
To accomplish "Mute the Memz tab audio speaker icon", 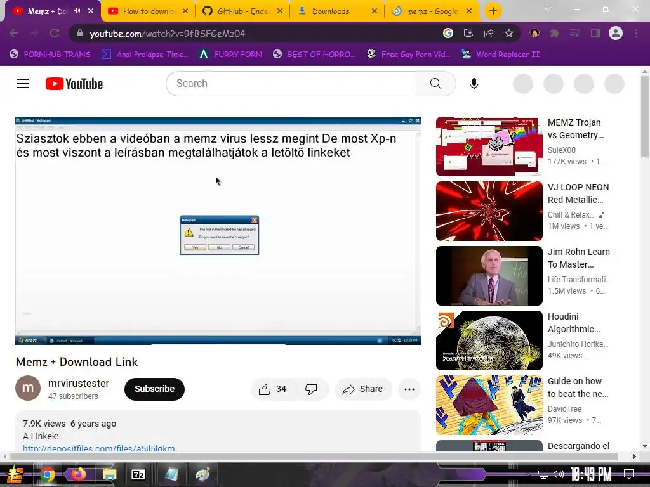I will (77, 11).
